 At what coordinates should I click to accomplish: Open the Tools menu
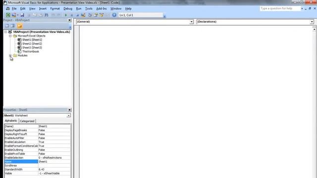89,9
